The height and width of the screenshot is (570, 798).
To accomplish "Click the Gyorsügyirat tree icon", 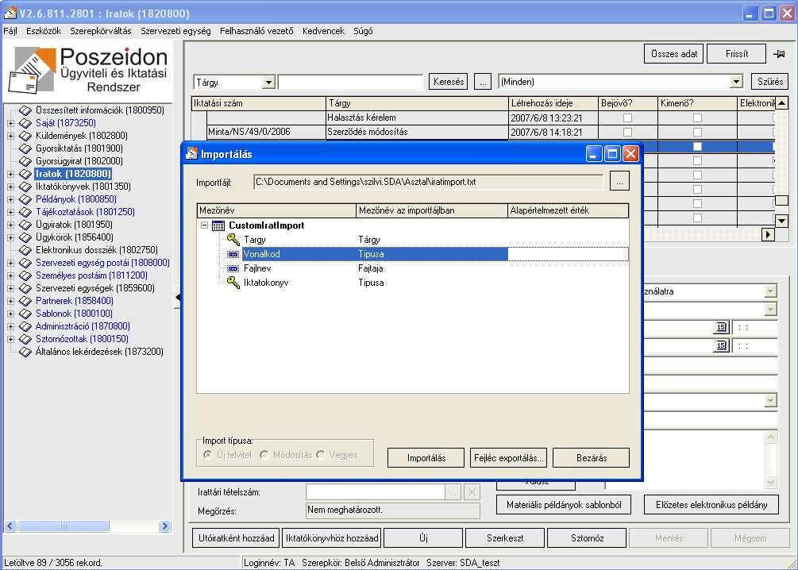I will (x=25, y=161).
